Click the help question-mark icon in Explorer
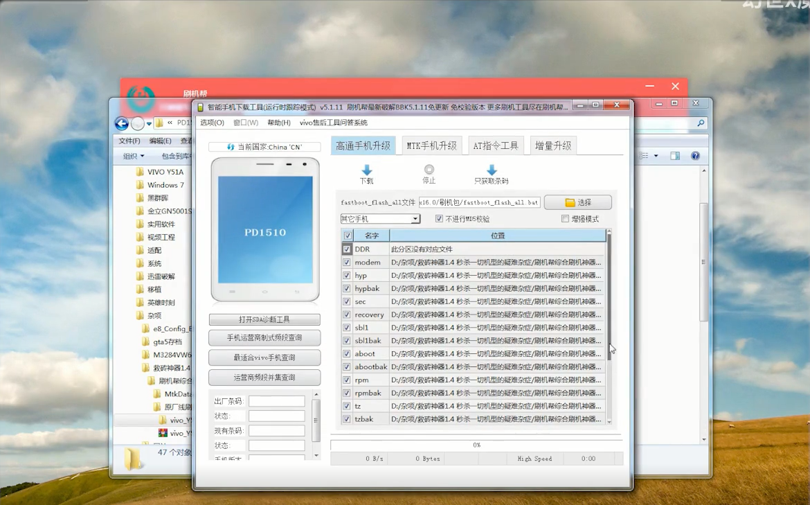 click(695, 156)
